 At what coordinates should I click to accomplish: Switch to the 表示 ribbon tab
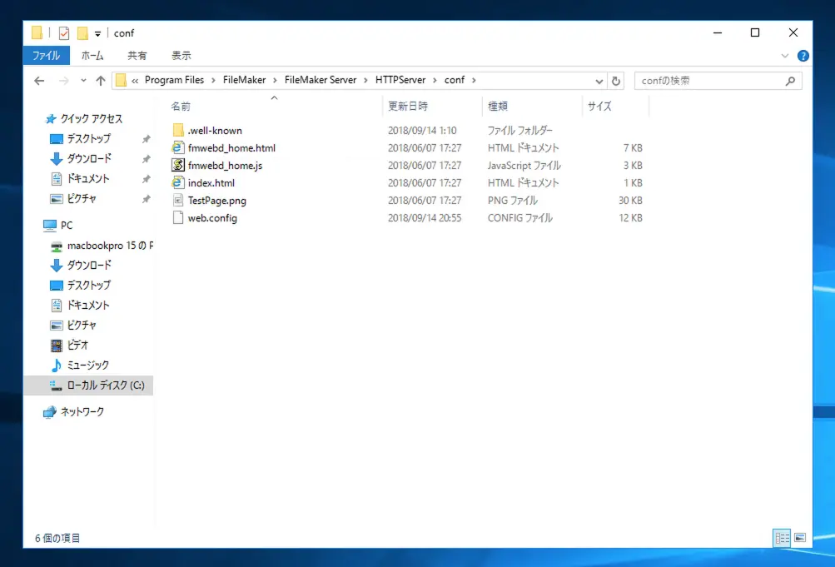pos(181,55)
